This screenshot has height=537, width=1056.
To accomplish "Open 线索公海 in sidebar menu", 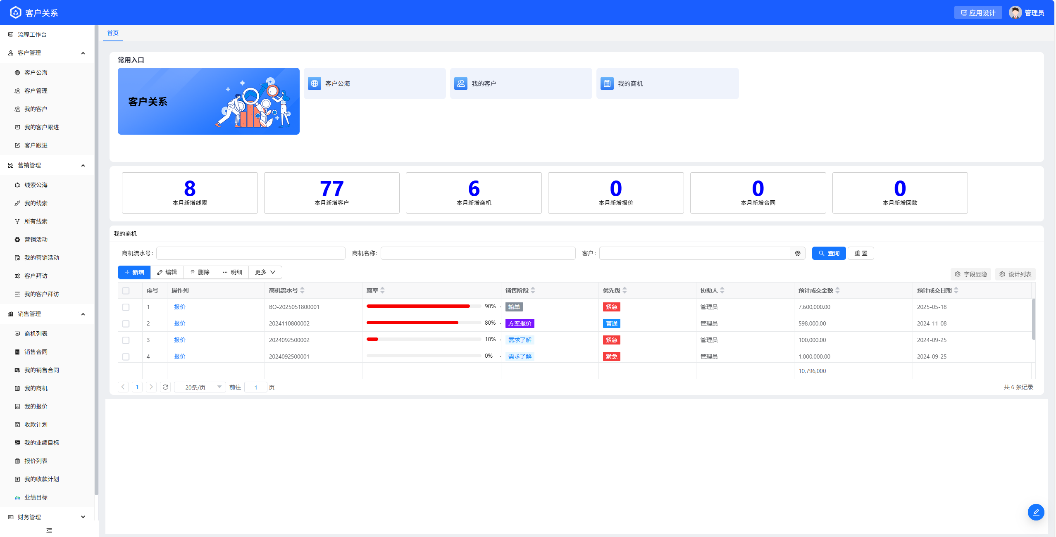I will 36,185.
